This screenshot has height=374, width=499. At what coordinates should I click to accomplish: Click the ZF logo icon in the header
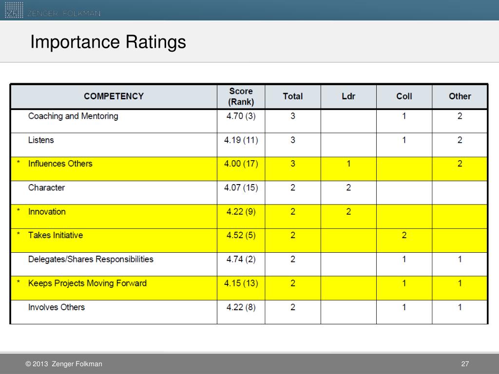pos(14,10)
